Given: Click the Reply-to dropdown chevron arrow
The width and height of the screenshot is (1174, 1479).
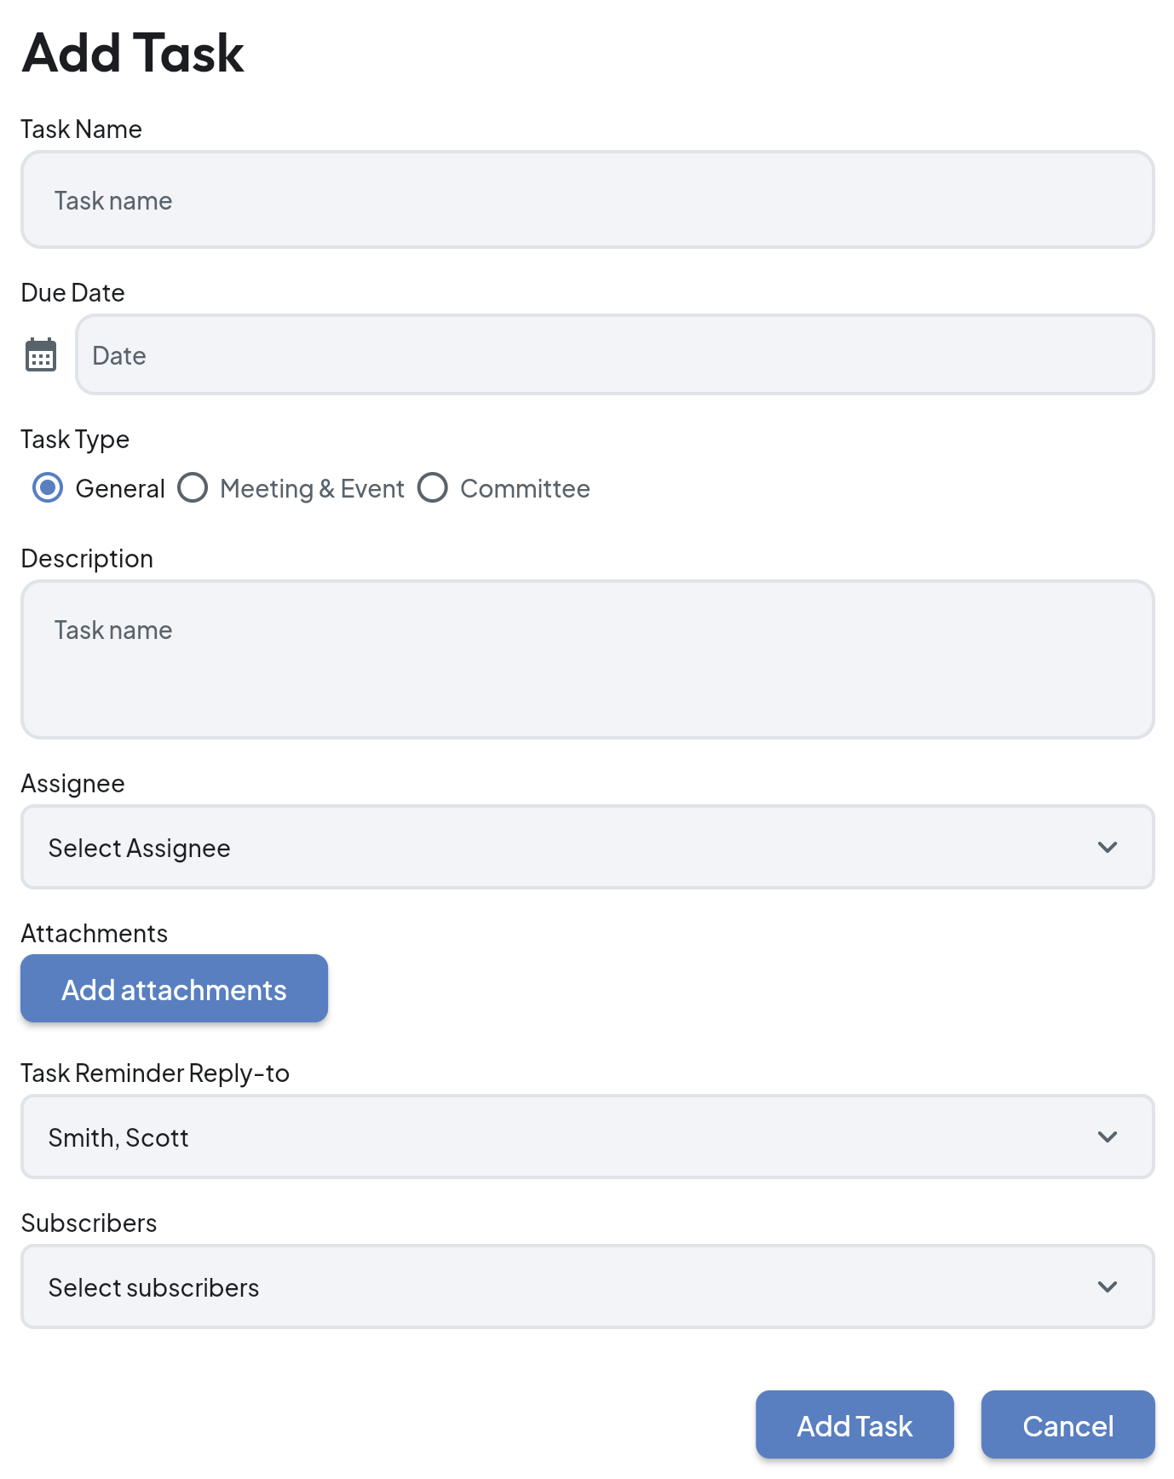Looking at the screenshot, I should pyautogui.click(x=1107, y=1137).
